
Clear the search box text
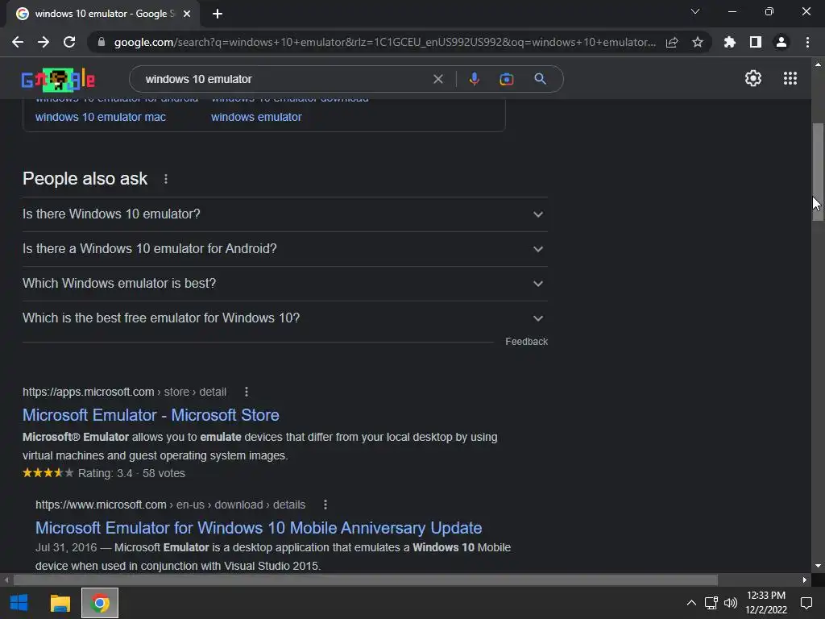[437, 79]
